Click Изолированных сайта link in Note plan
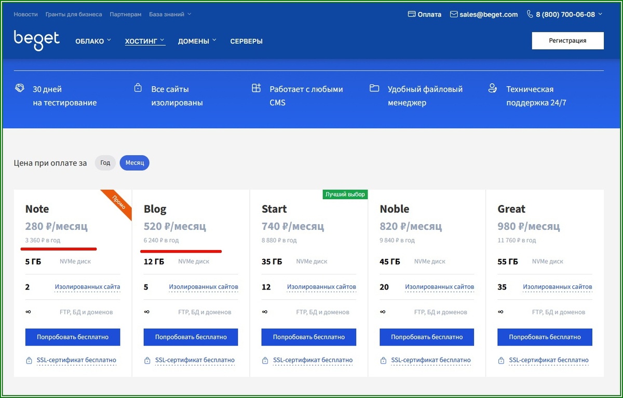Viewport: 623px width, 398px height. pyautogui.click(x=88, y=286)
